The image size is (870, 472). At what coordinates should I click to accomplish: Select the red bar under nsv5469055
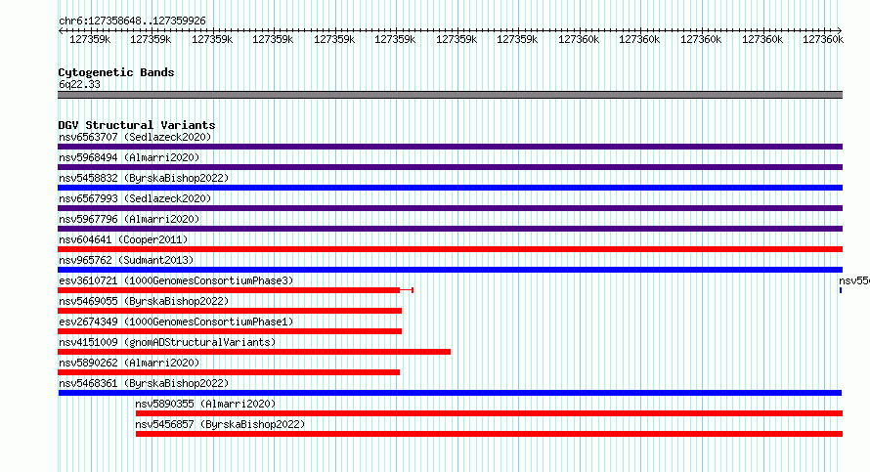(230, 311)
